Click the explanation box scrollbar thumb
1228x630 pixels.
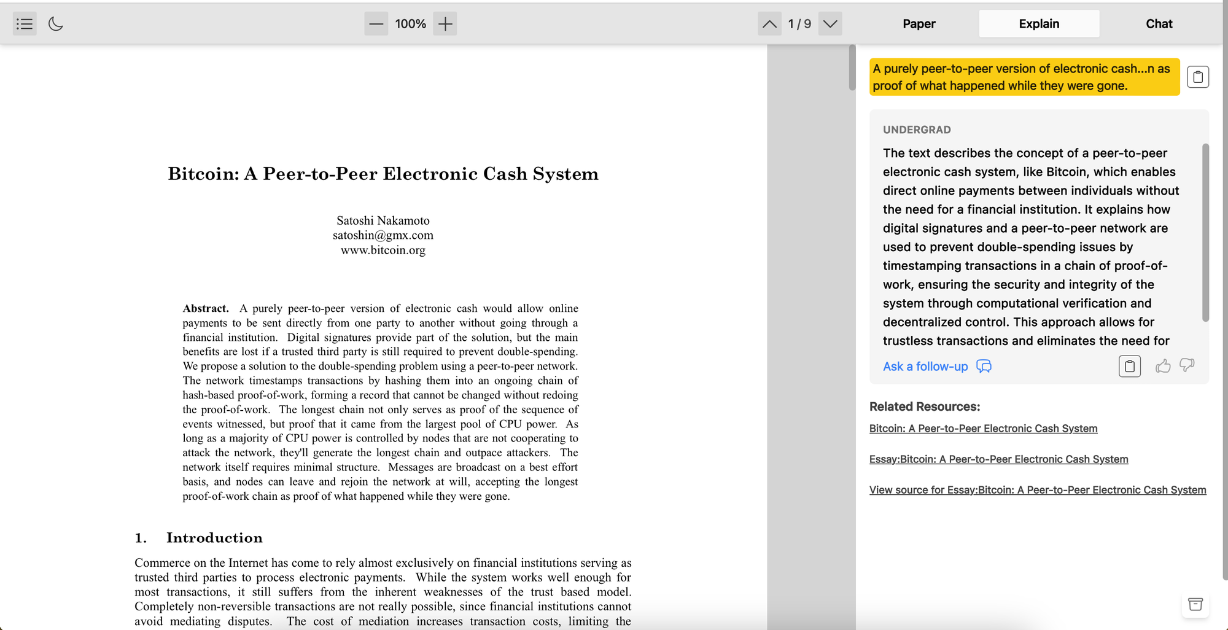[x=1205, y=232]
